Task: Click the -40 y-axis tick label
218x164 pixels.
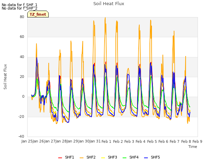Action: (x=21, y=136)
